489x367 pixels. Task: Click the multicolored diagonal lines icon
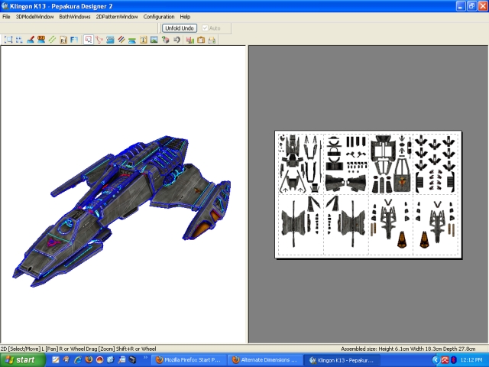click(x=121, y=40)
